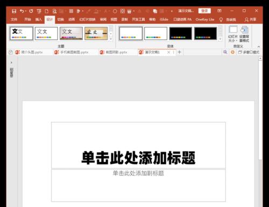Start the slideshow from the quick access toolbar
The image size is (269, 207).
tap(39, 11)
